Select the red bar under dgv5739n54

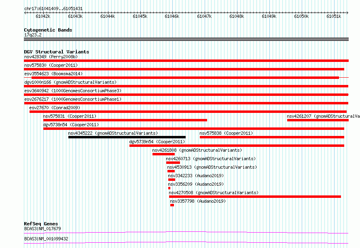click(x=237, y=146)
